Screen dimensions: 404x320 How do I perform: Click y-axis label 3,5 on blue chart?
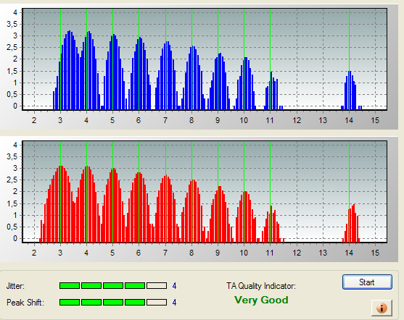12,24
